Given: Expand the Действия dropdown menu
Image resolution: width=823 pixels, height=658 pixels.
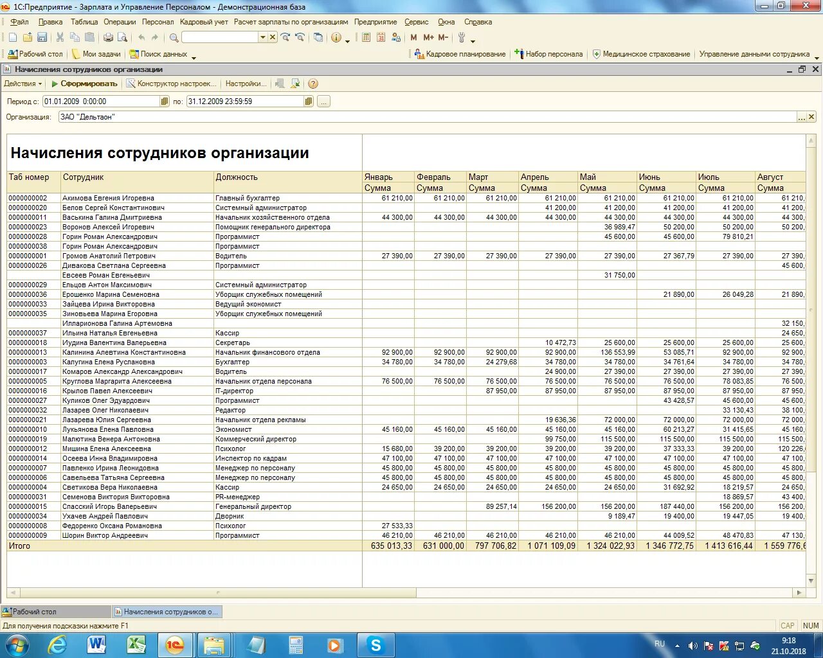Looking at the screenshot, I should pos(23,84).
